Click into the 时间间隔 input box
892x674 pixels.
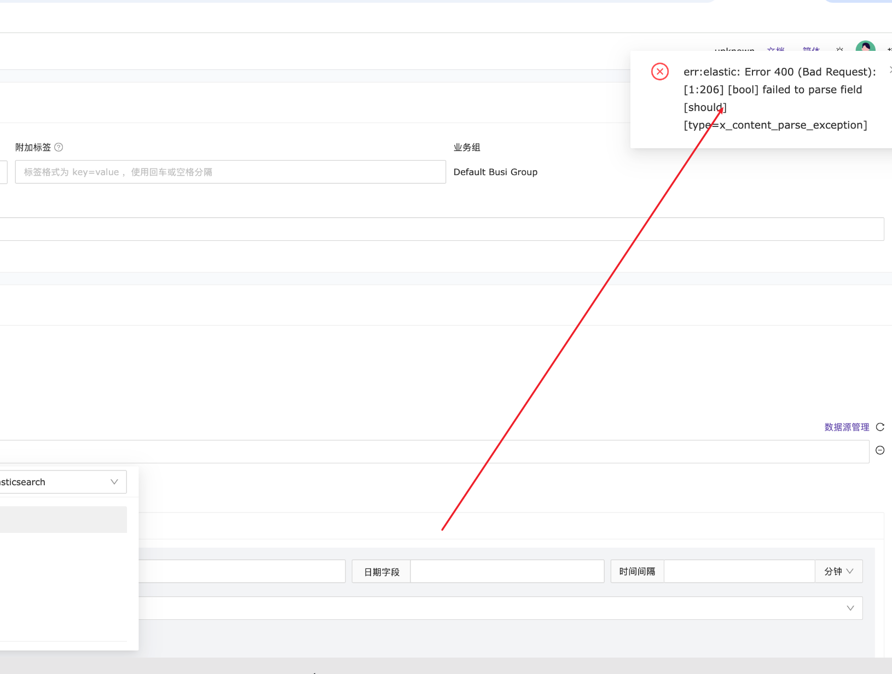pos(739,571)
